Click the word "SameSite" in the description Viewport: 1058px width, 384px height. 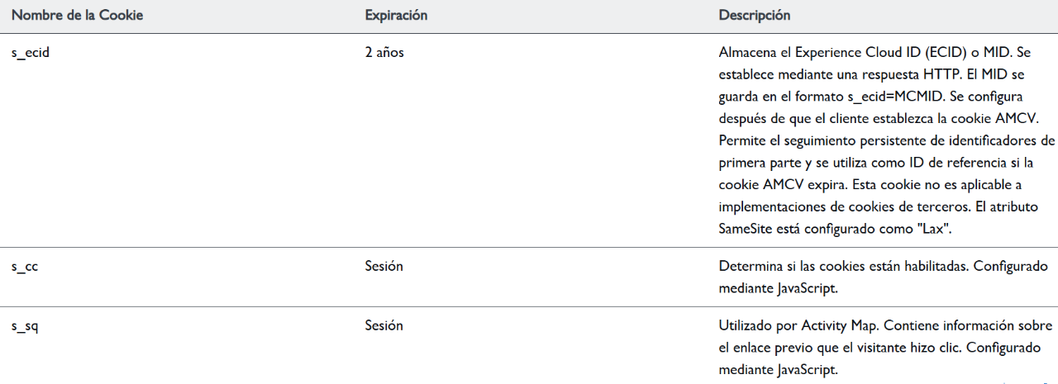pos(746,230)
